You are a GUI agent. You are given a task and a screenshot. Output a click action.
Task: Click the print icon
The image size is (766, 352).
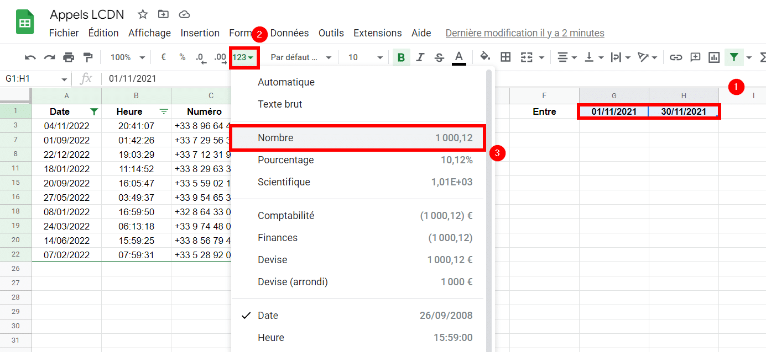[x=67, y=57]
